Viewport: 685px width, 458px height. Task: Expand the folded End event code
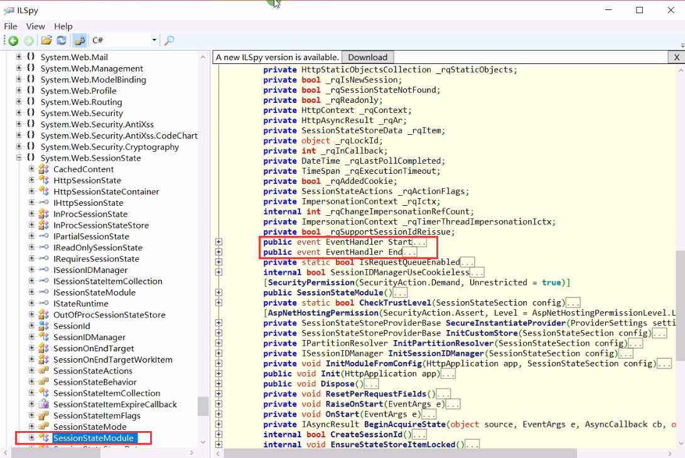pyautogui.click(x=218, y=252)
